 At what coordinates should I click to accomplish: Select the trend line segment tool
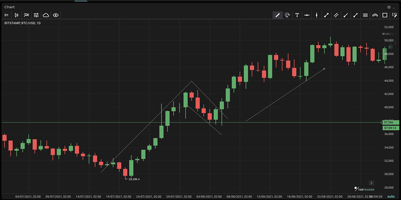coord(326,15)
